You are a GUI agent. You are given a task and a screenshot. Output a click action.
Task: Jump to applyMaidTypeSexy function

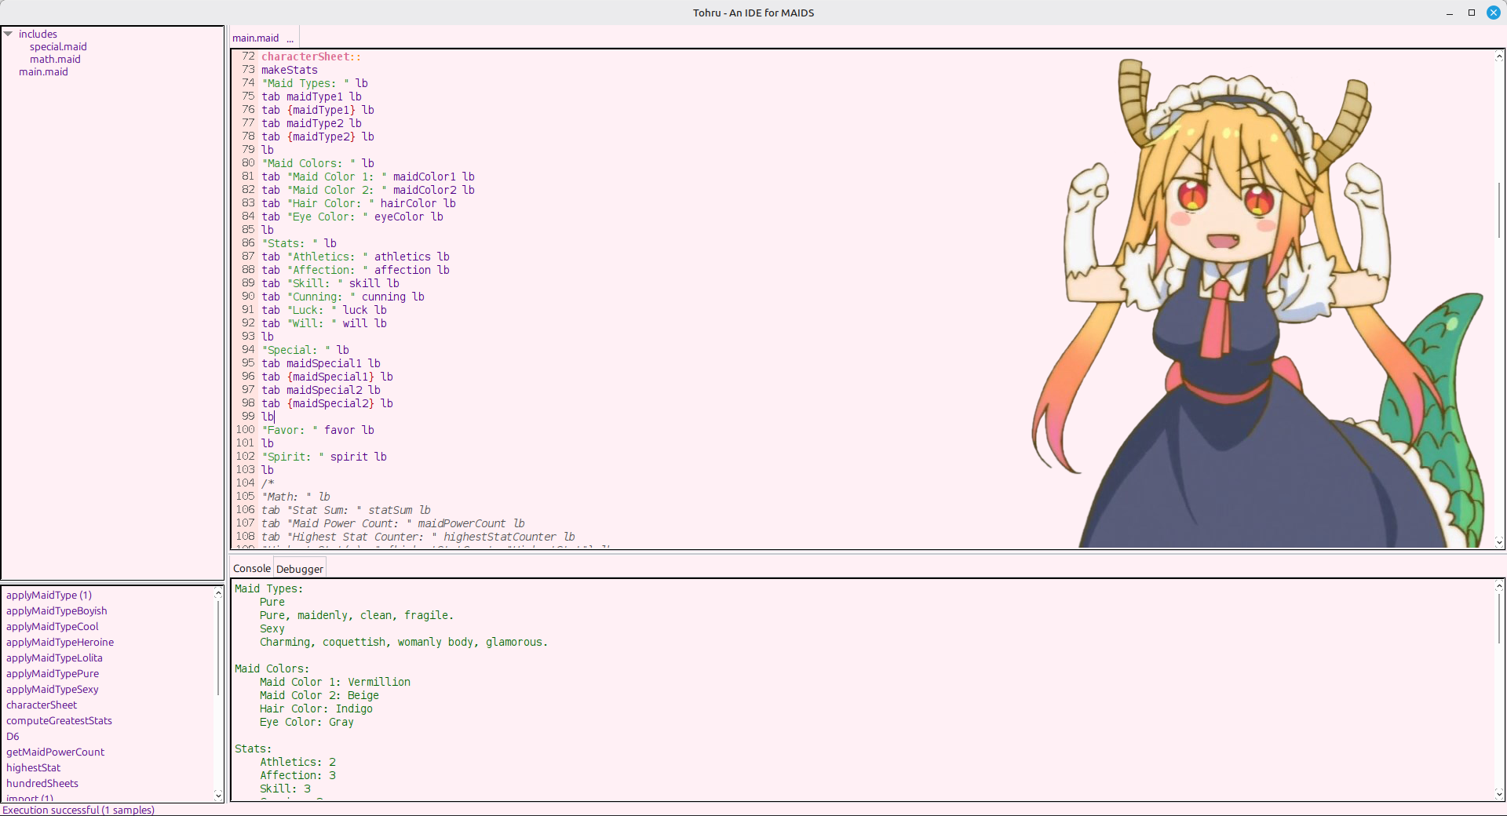(x=53, y=689)
